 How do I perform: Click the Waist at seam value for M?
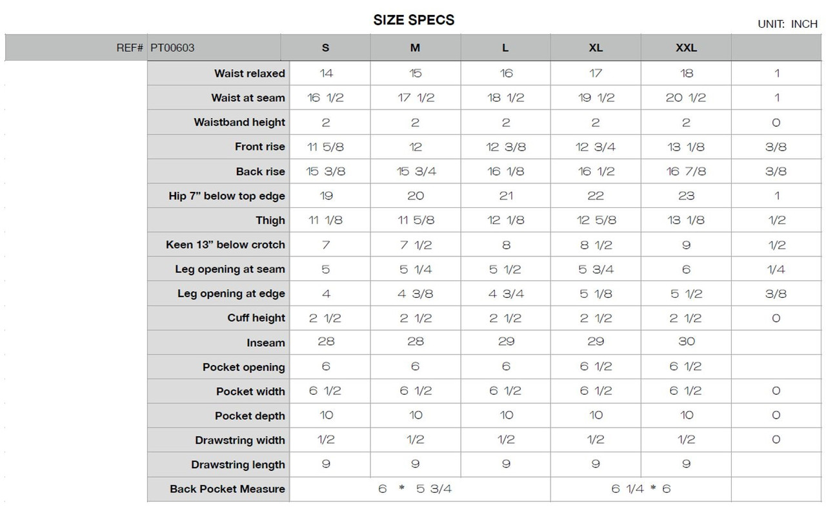point(416,98)
